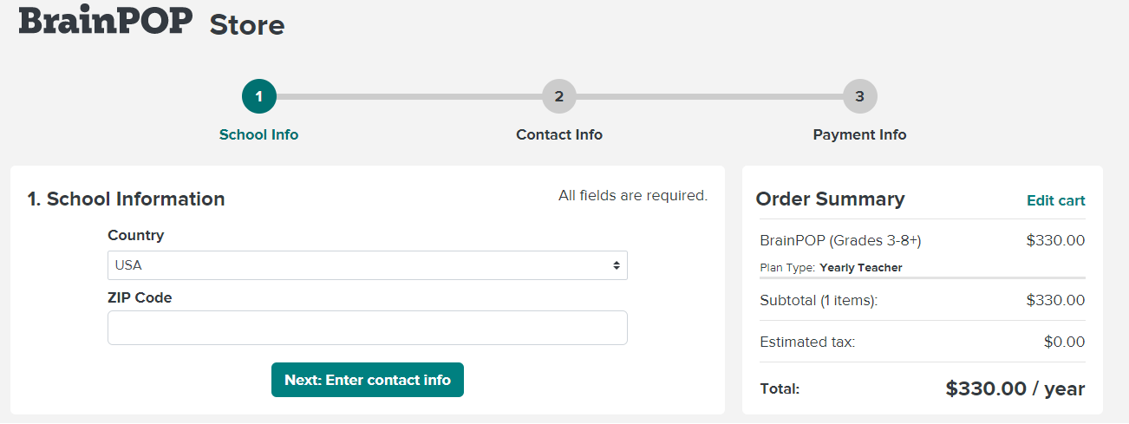1129x424 pixels.
Task: Go to Payment Info step label
Action: coord(860,134)
